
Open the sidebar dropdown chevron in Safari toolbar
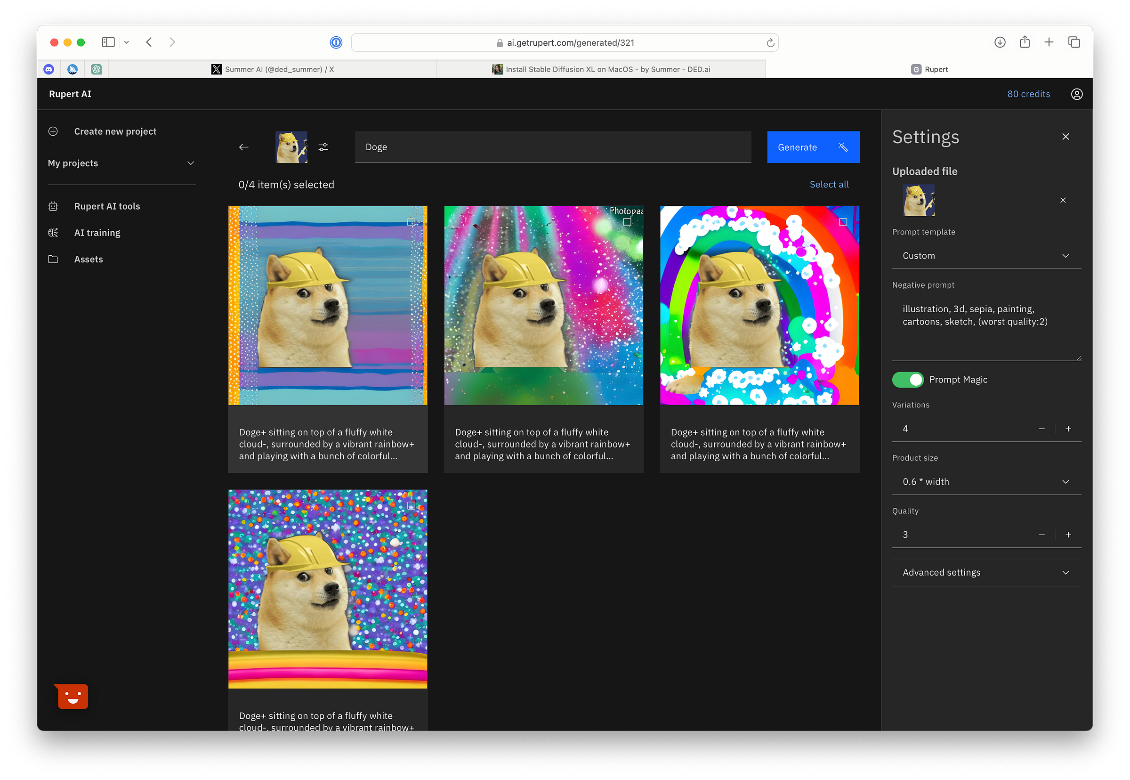[127, 42]
